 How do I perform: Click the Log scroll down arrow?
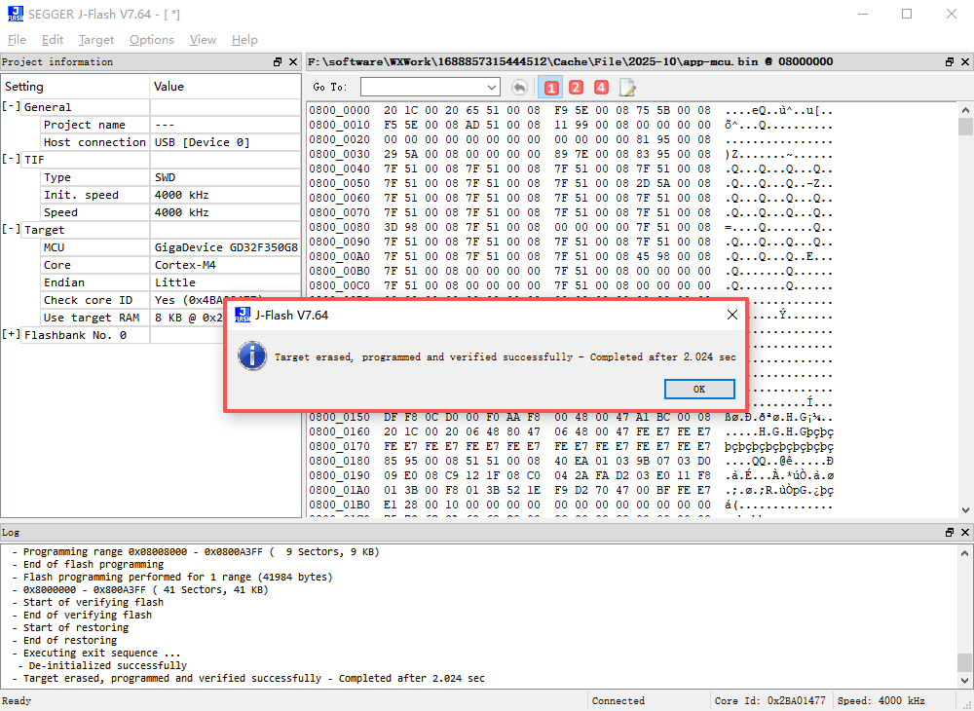(965, 681)
